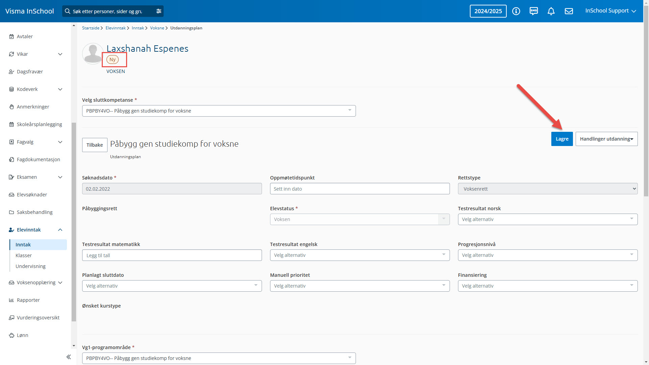Viewport: 649px width, 365px height.
Task: Open Rapporter in the sidebar
Action: pyautogui.click(x=28, y=300)
